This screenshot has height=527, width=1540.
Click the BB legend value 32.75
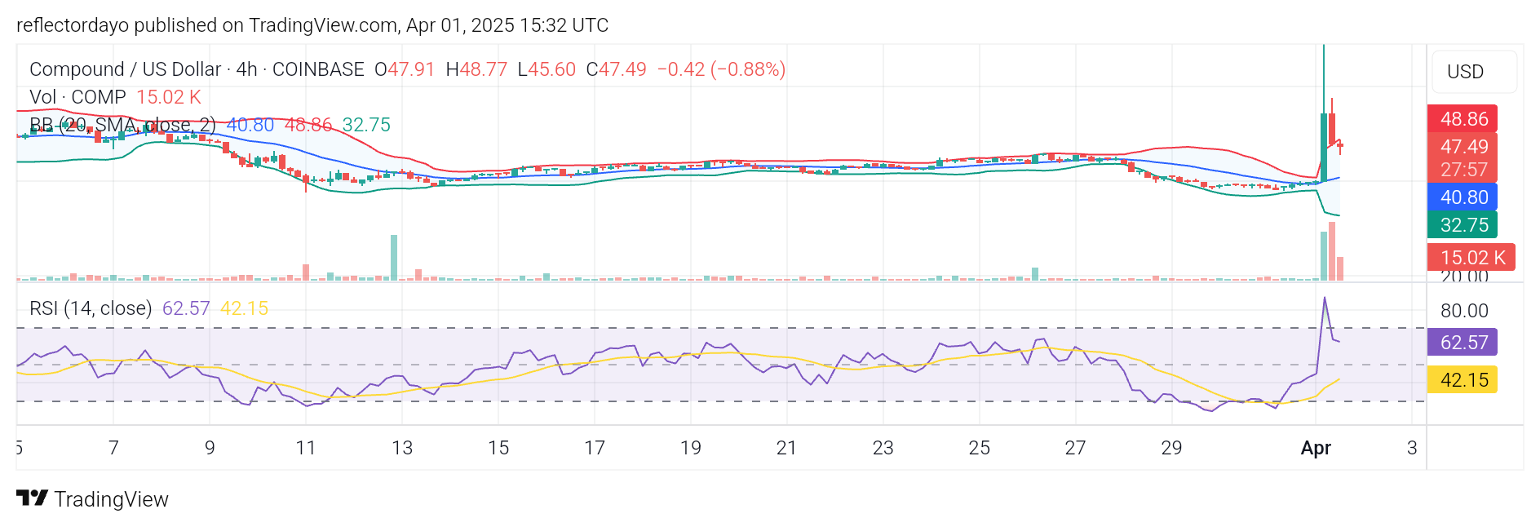tap(366, 125)
